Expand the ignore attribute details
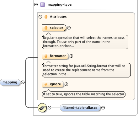 tap(66, 84)
